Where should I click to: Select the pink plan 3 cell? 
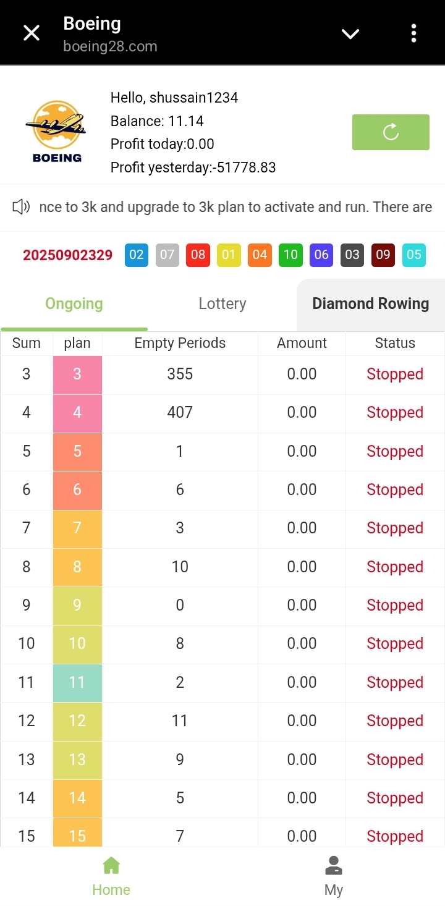coord(77,374)
